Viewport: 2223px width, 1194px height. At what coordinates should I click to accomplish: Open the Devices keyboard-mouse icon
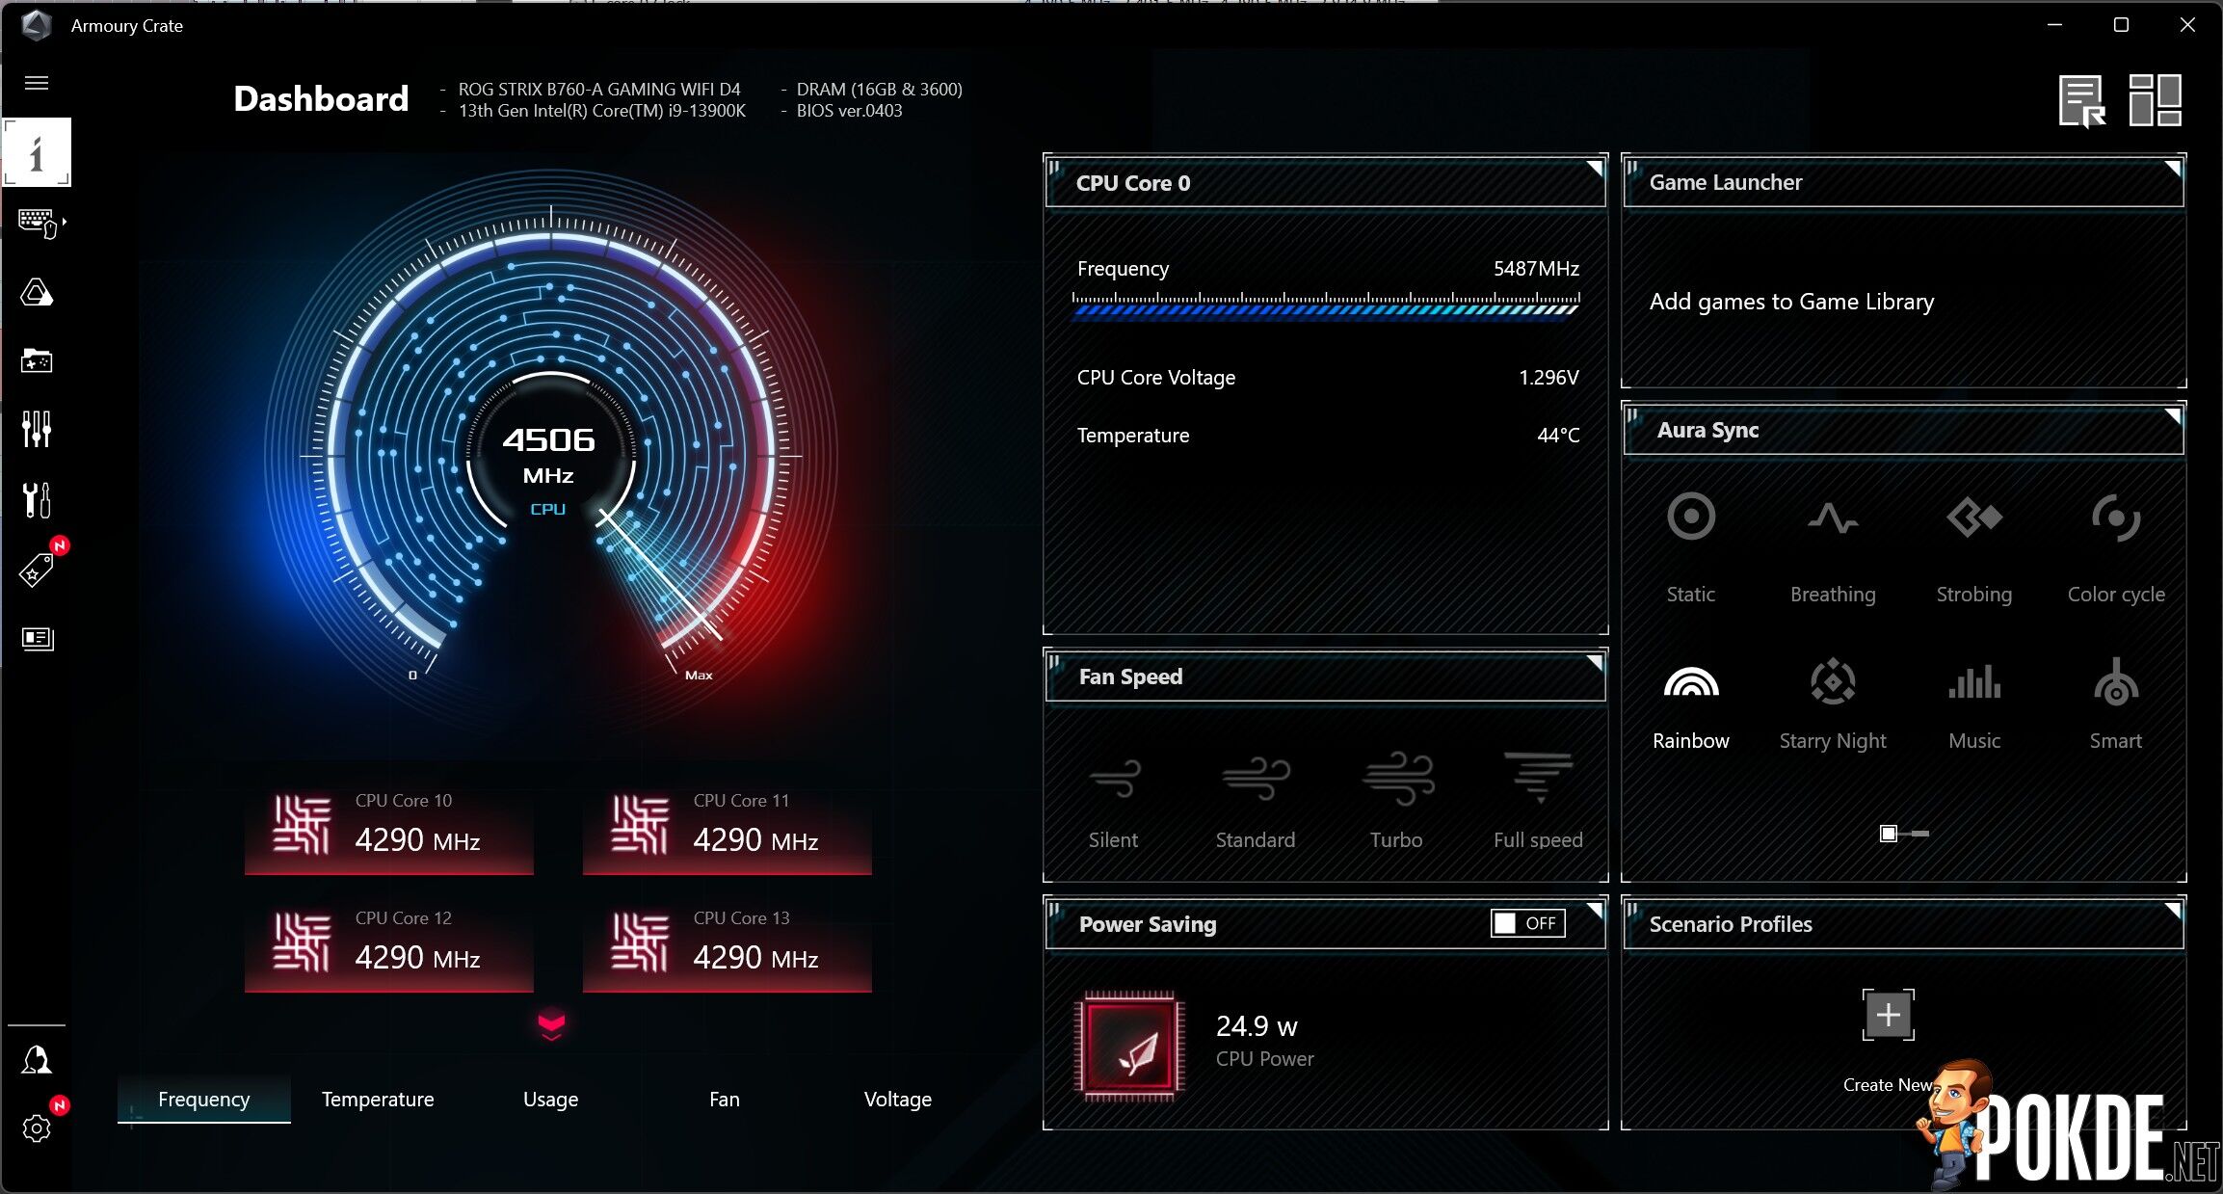click(x=39, y=224)
